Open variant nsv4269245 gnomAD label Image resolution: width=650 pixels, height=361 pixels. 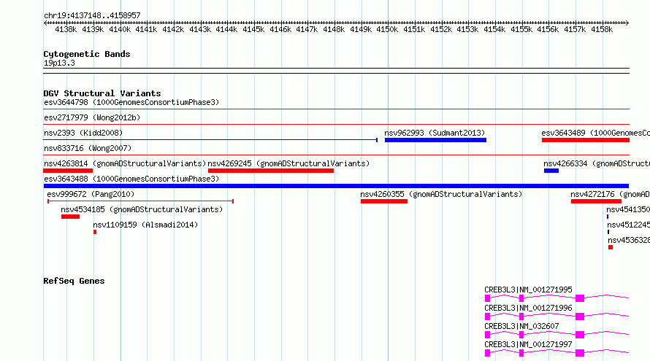(288, 163)
